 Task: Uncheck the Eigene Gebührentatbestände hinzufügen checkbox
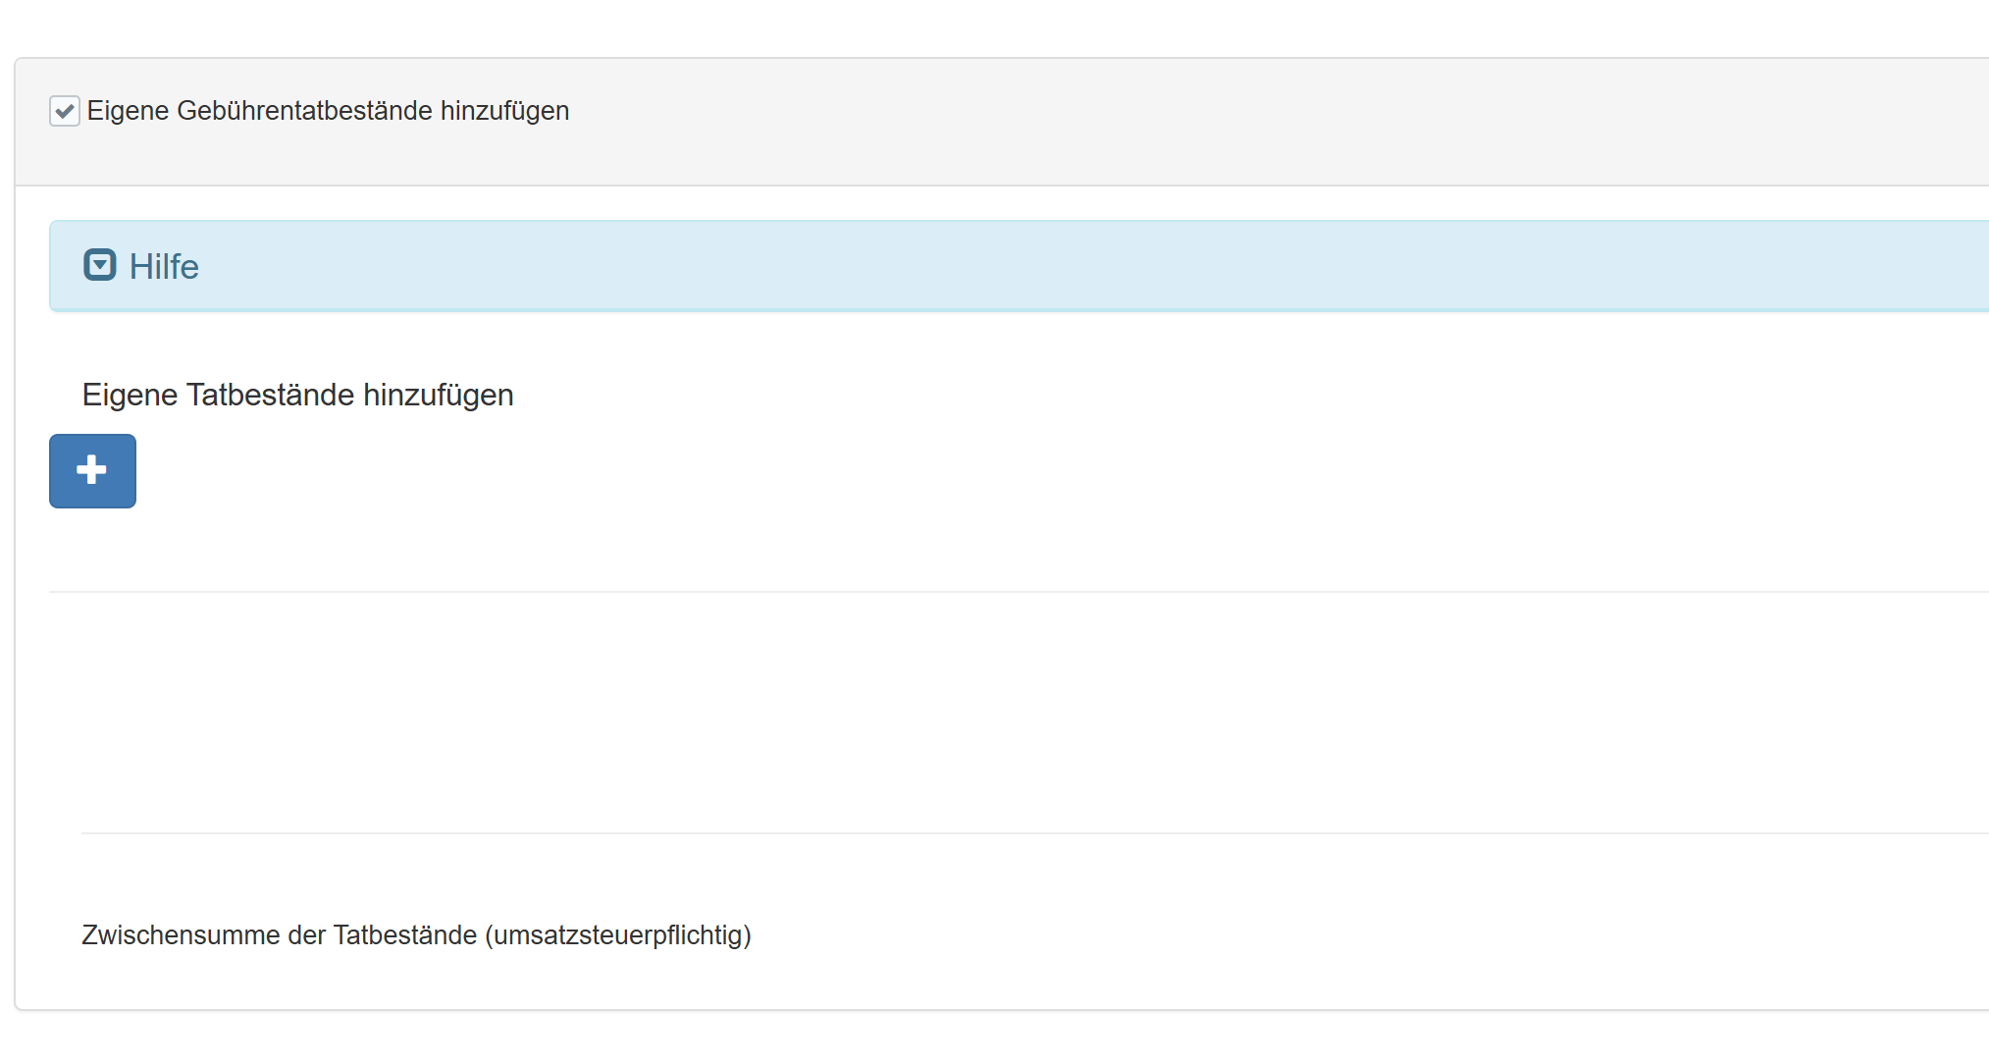click(x=65, y=111)
